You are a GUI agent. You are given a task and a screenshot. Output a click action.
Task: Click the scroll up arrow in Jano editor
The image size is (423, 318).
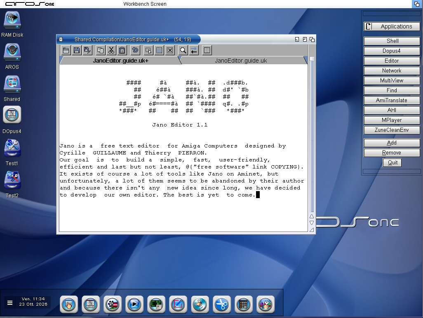[312, 216]
